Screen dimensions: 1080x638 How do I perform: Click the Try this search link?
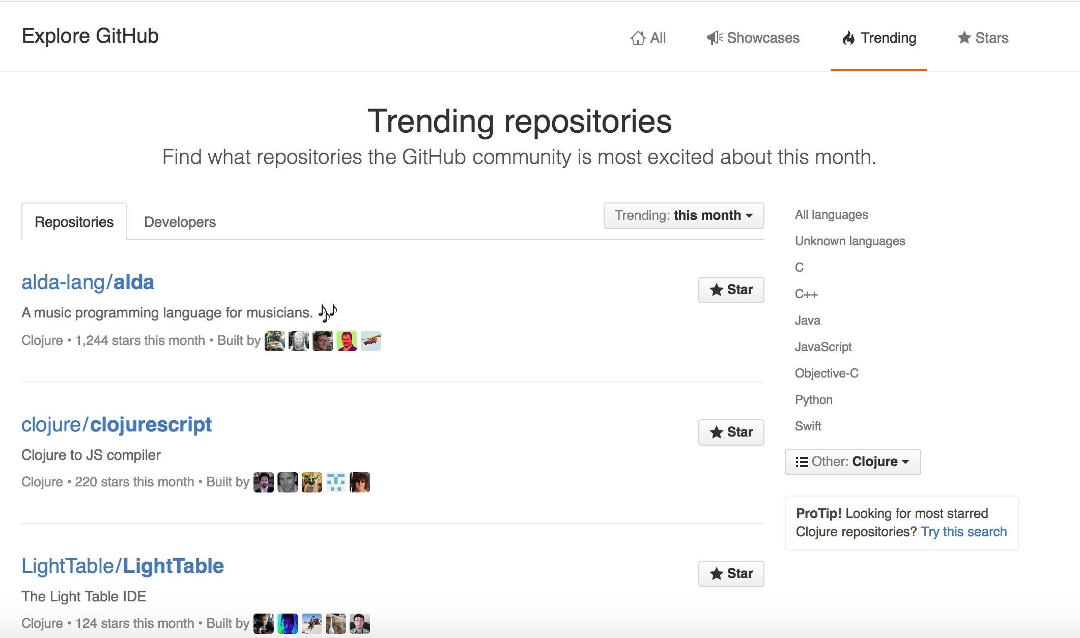(963, 532)
